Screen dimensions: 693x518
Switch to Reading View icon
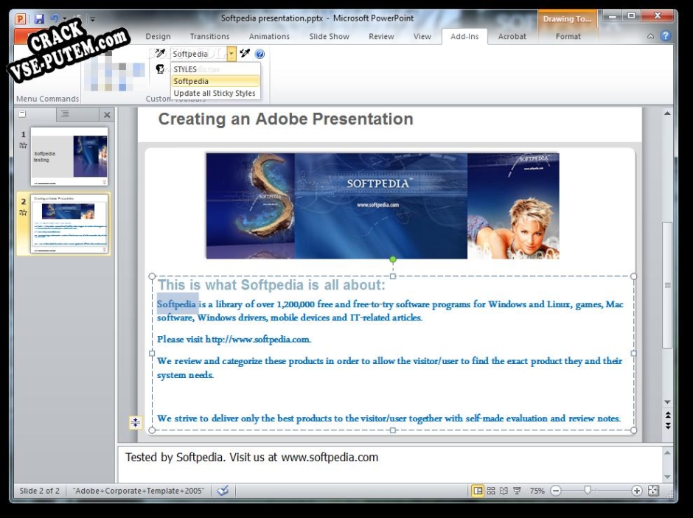pos(504,491)
